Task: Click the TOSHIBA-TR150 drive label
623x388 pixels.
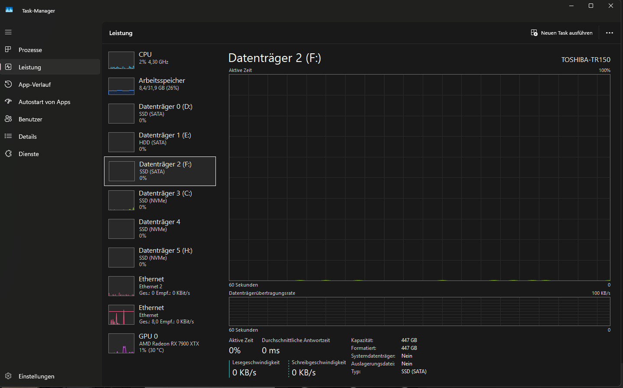Action: click(585, 59)
